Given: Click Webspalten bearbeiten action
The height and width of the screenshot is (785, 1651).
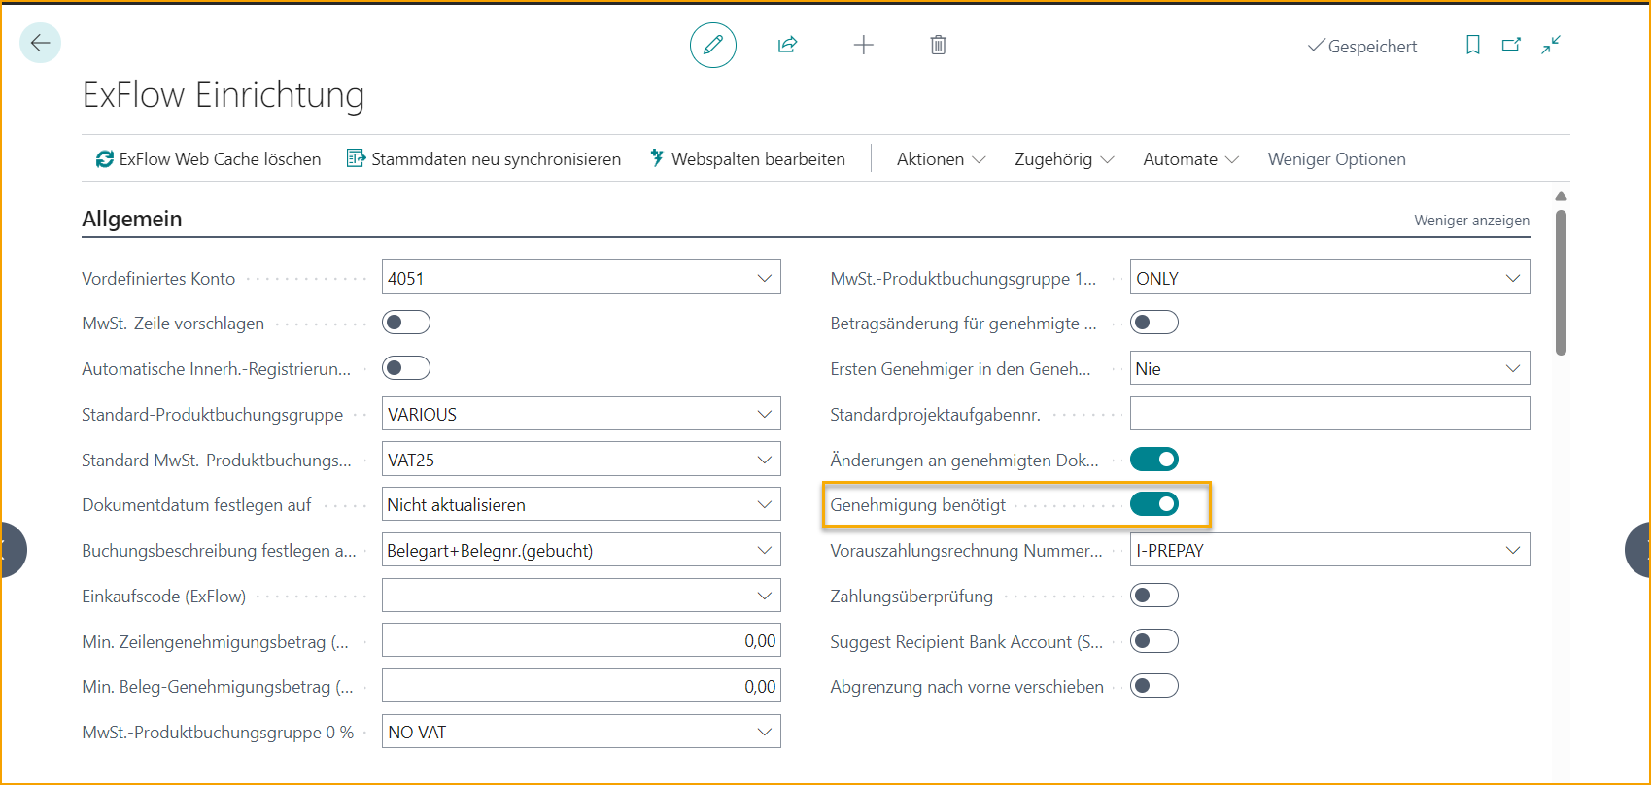Looking at the screenshot, I should click(x=747, y=159).
